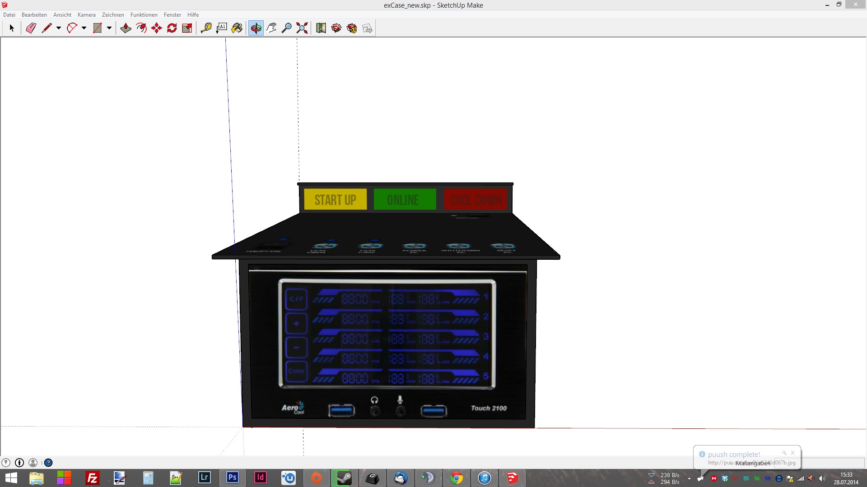Select the Offset tool
867x487 pixels.
pyautogui.click(x=141, y=28)
